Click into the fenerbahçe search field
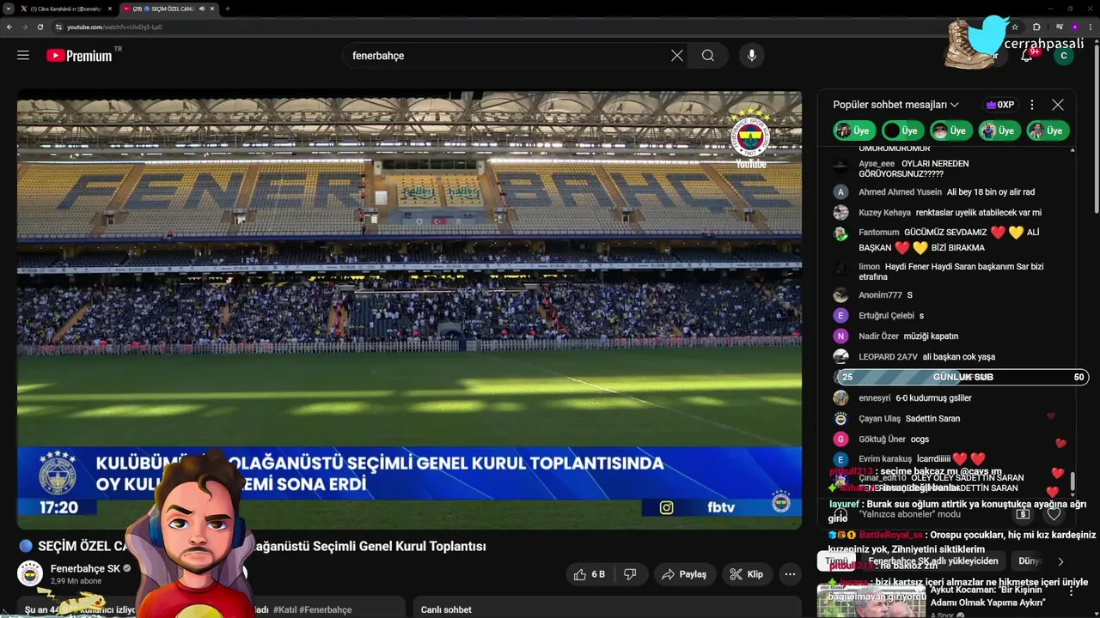This screenshot has height=618, width=1100. [507, 56]
